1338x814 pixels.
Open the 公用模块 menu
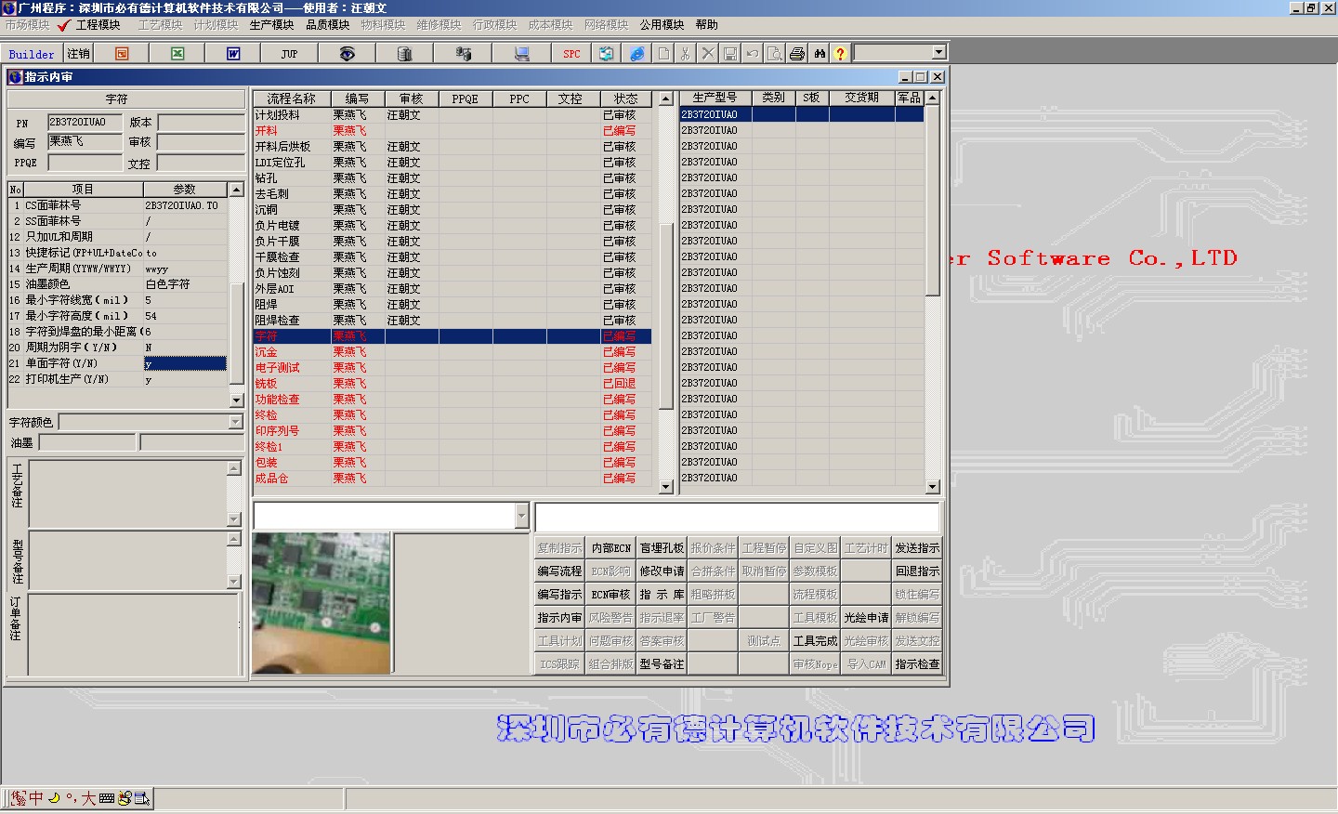pos(662,25)
